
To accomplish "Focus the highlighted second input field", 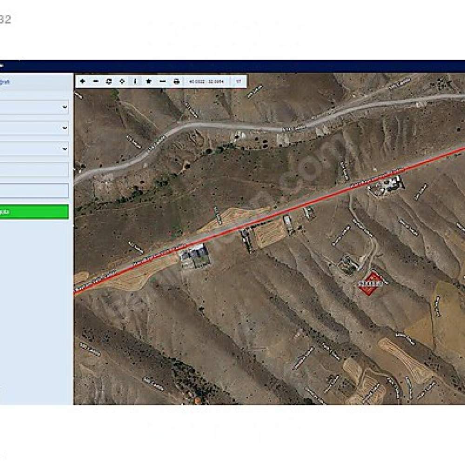I will coord(34,190).
